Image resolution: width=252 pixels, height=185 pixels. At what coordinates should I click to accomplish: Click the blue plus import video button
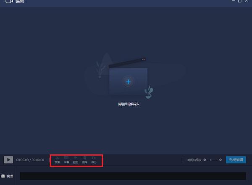(129, 82)
